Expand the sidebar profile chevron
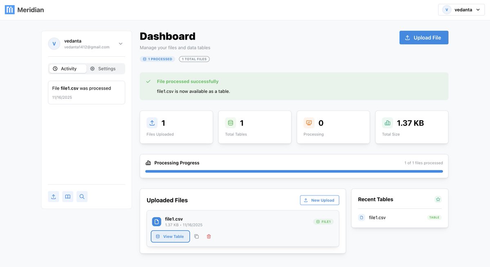This screenshot has height=267, width=490. click(120, 44)
